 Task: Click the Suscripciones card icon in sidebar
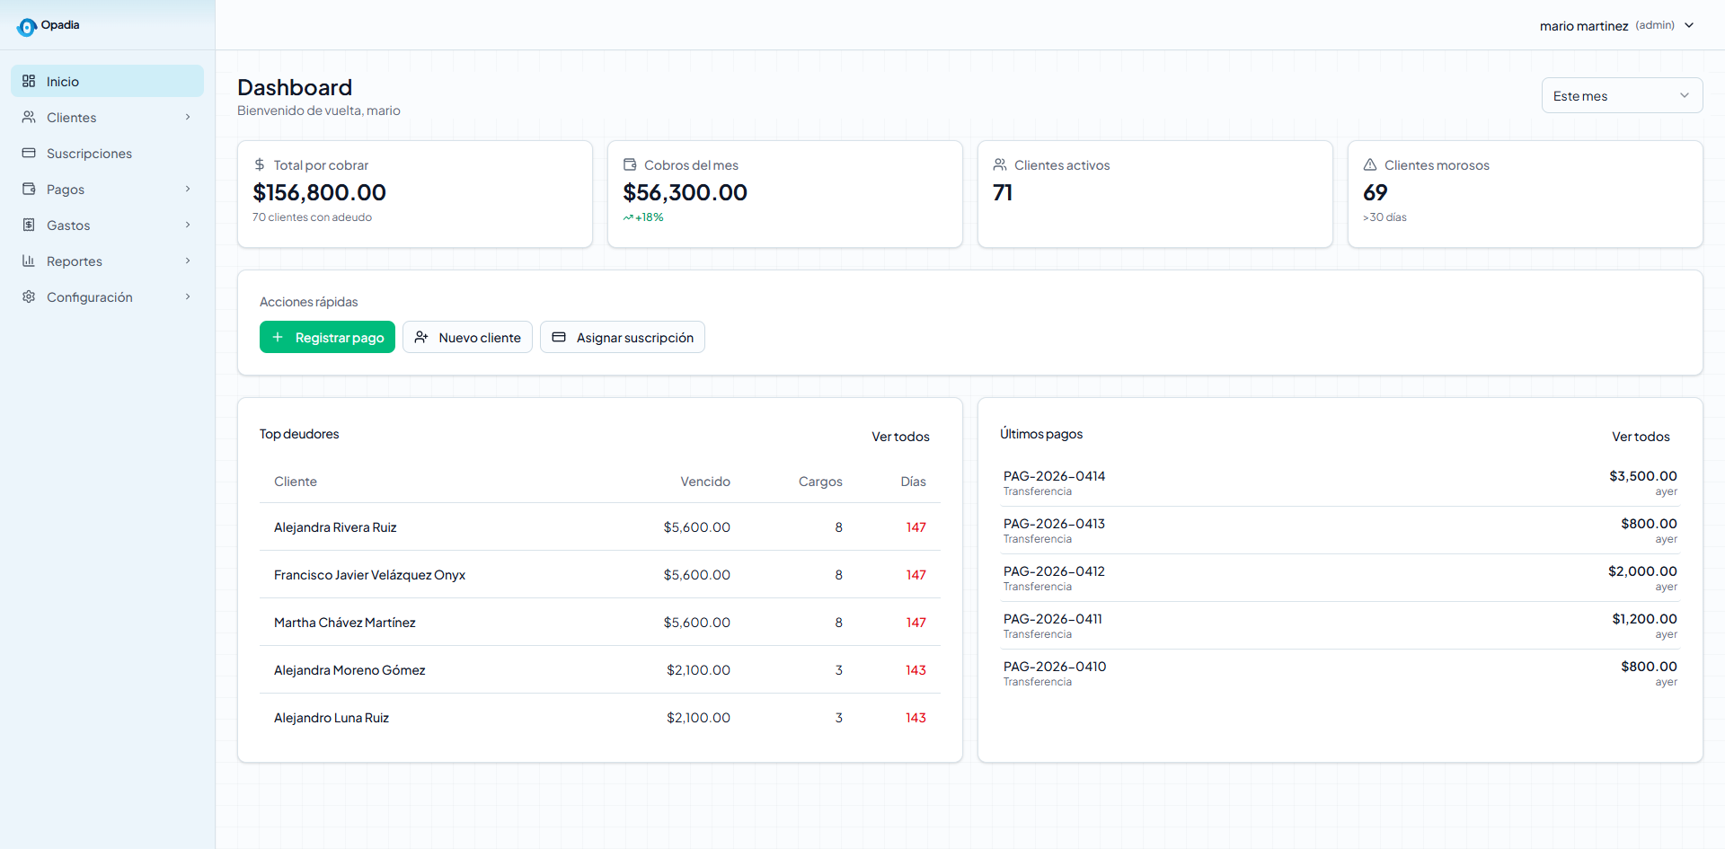(x=29, y=153)
